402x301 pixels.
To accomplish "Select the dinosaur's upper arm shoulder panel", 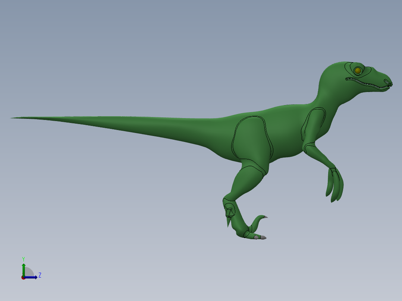I will click(x=313, y=124).
